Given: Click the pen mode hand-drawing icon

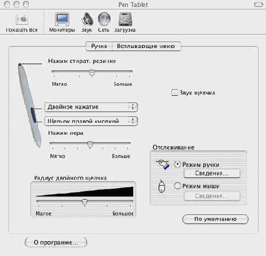Looking at the screenshot, I should [x=163, y=164].
